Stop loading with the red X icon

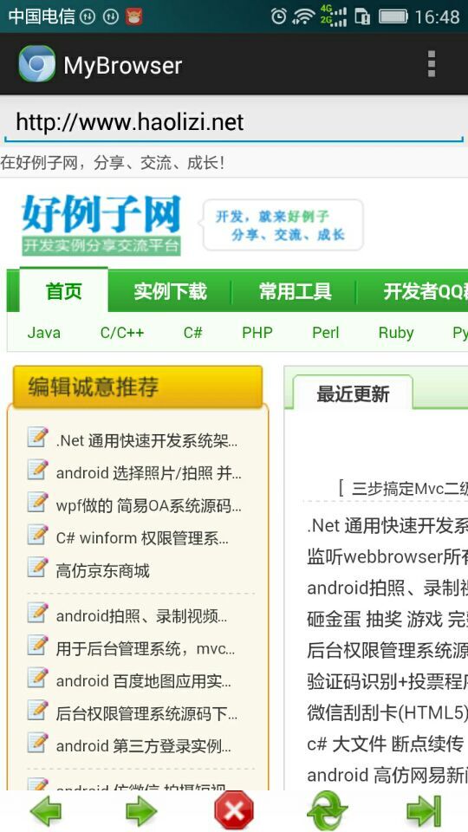coord(234,811)
